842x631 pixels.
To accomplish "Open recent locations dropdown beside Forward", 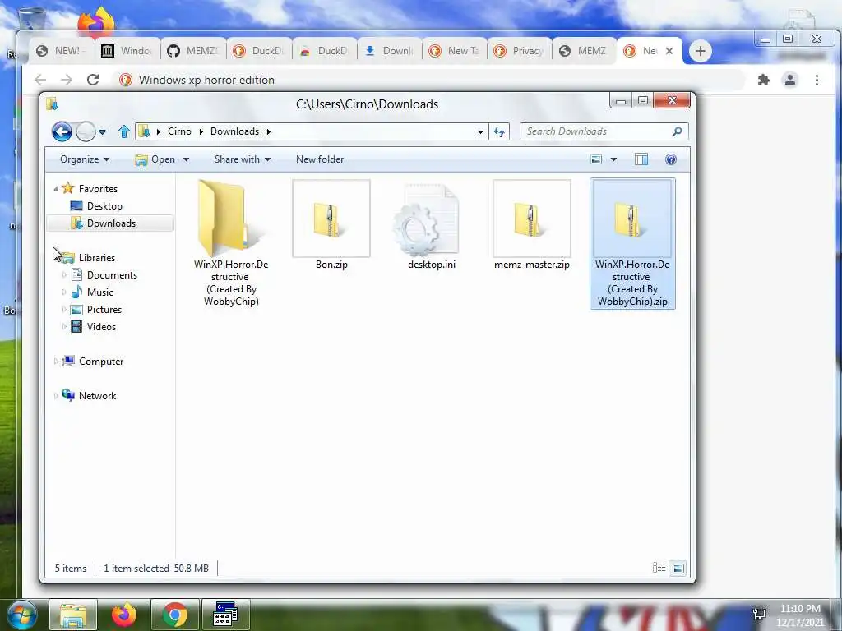I will (x=103, y=132).
